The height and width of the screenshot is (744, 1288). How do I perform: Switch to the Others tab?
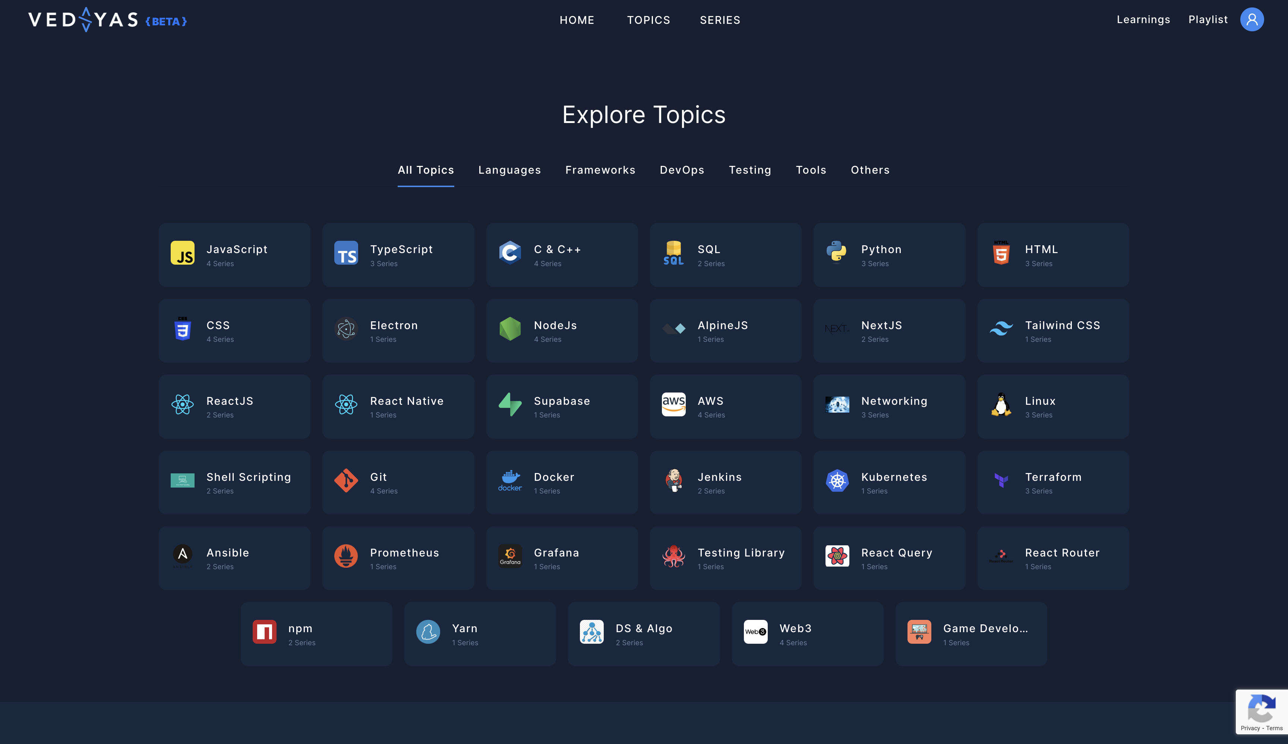pyautogui.click(x=870, y=170)
